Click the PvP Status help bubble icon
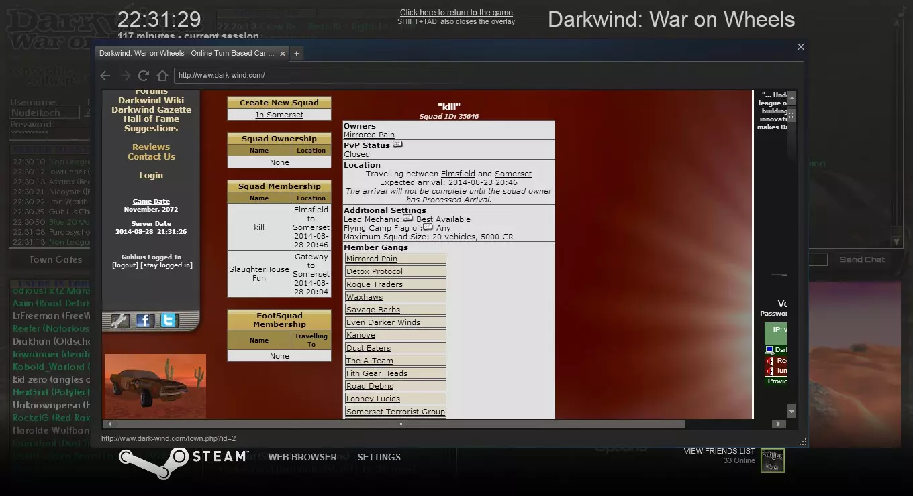This screenshot has height=496, width=913. [x=397, y=145]
